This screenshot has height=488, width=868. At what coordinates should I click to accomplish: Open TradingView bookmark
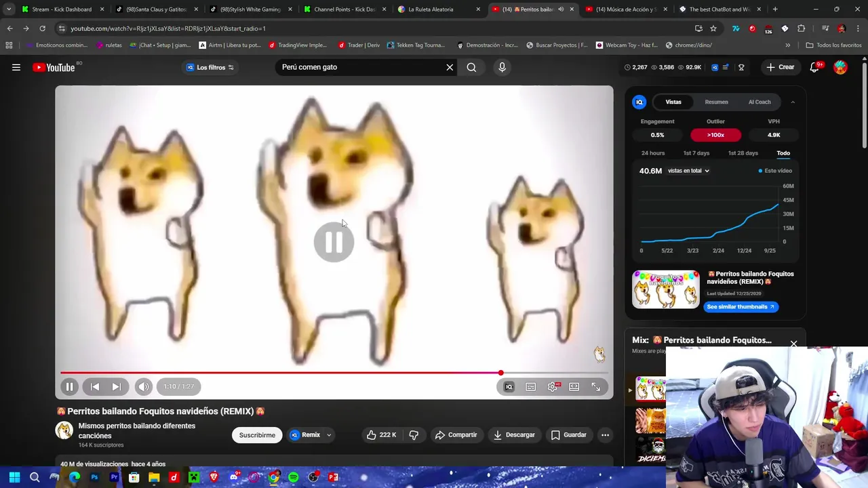tap(298, 45)
